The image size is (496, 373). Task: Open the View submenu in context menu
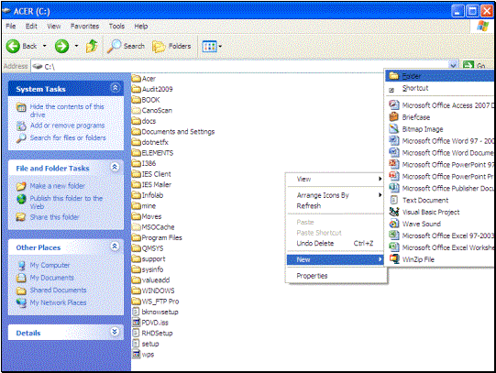336,180
